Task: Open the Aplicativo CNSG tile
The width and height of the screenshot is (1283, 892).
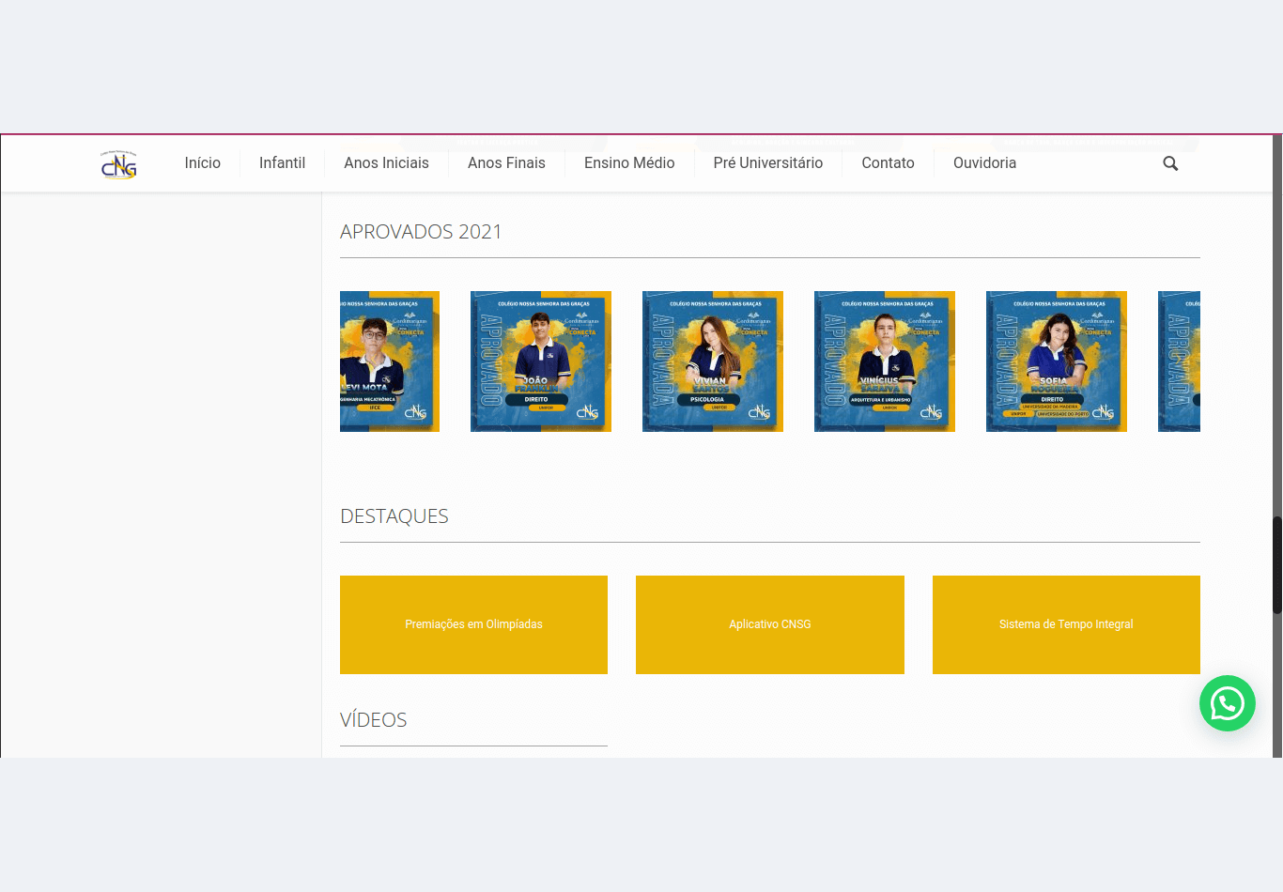Action: [x=769, y=624]
